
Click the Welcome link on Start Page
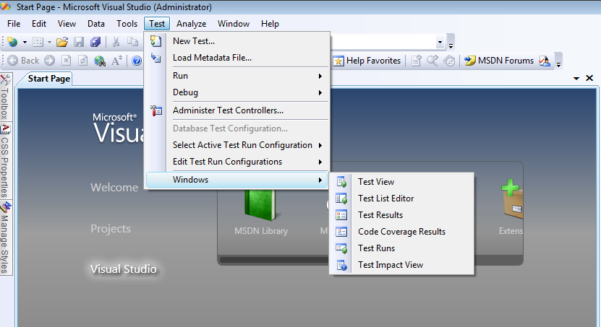[114, 188]
